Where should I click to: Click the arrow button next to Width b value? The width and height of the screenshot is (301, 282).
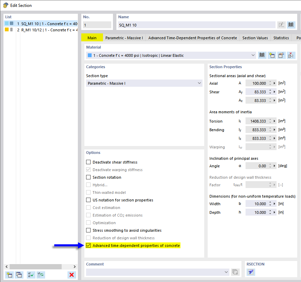(x=274, y=204)
